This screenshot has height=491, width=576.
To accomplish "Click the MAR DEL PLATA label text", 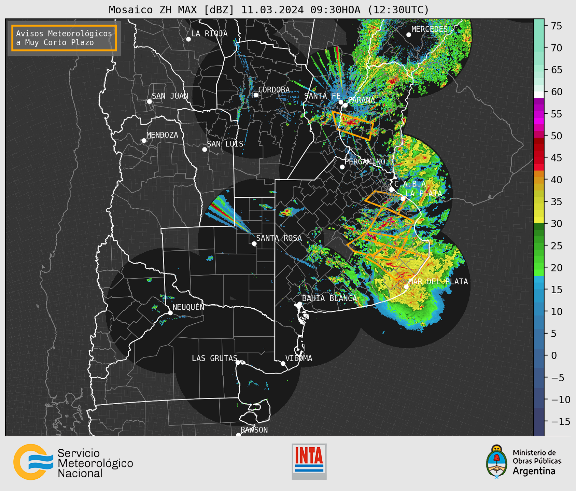I will pos(438,282).
